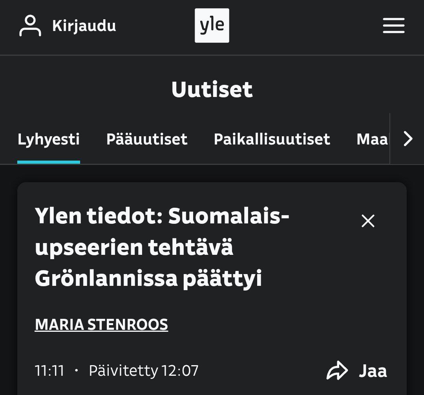
Task: Open author Maria Stenroos link
Action: 101,325
